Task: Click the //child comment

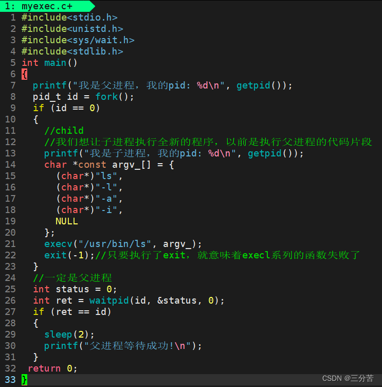Action: (x=64, y=131)
